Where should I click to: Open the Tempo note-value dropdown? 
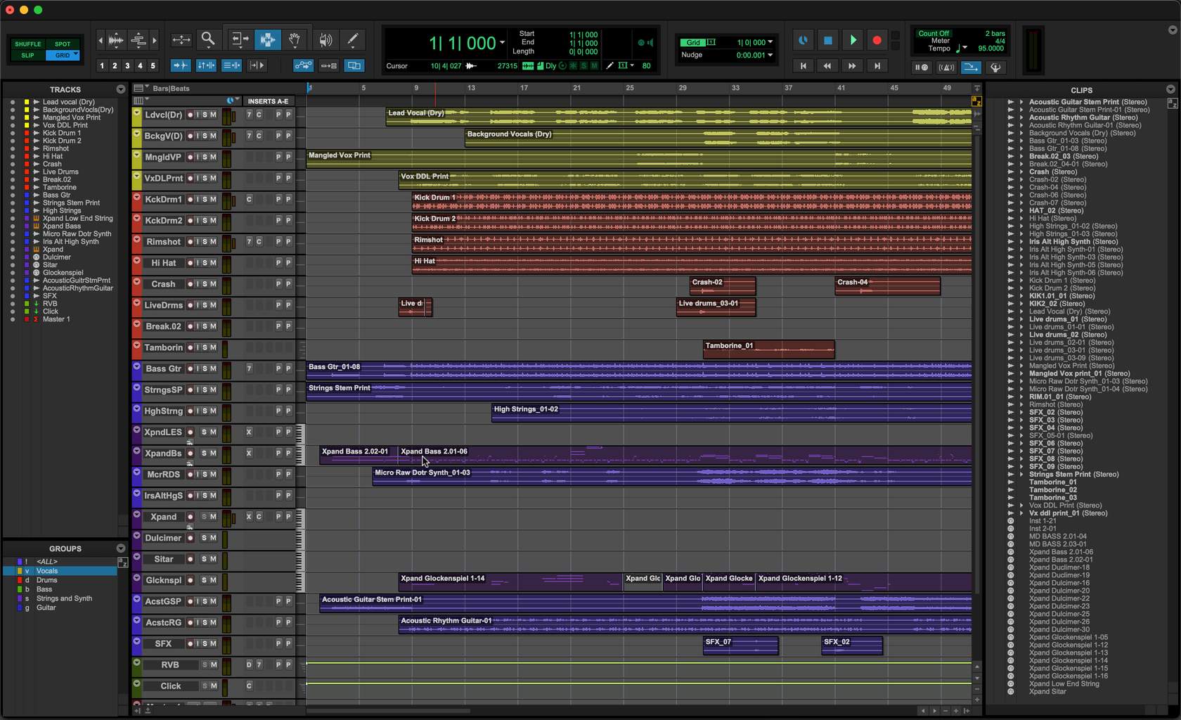point(965,47)
